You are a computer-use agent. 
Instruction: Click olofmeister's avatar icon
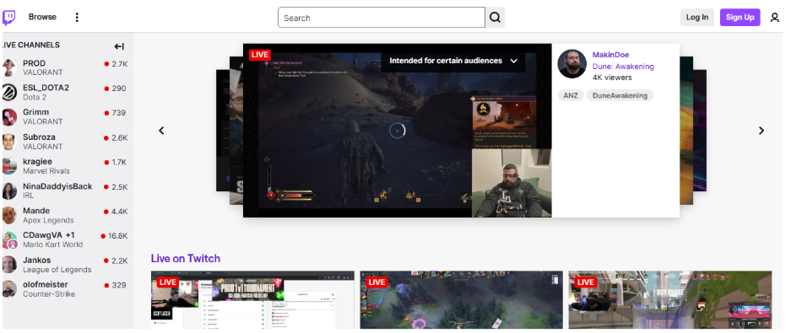coord(9,289)
